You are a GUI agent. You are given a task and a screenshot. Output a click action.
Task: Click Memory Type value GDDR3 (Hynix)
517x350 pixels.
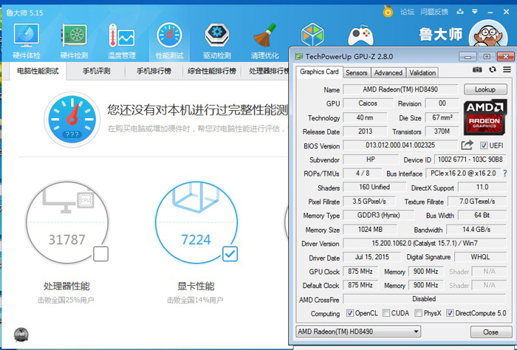378,215
